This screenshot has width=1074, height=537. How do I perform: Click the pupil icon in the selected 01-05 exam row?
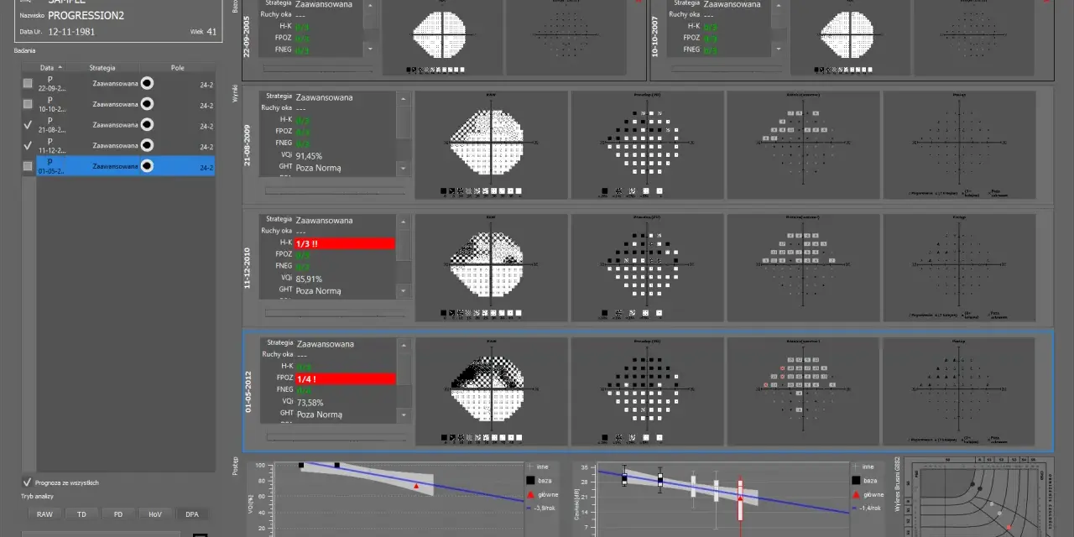[x=147, y=166]
